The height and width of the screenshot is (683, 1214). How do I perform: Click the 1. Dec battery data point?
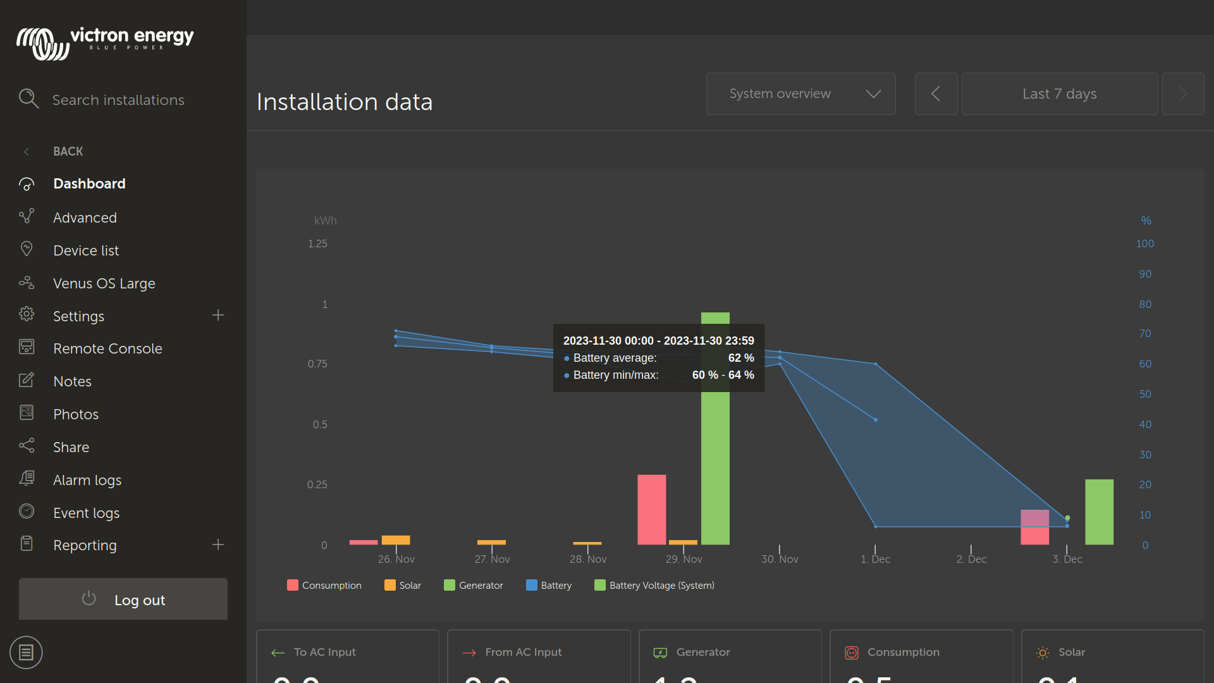click(876, 420)
